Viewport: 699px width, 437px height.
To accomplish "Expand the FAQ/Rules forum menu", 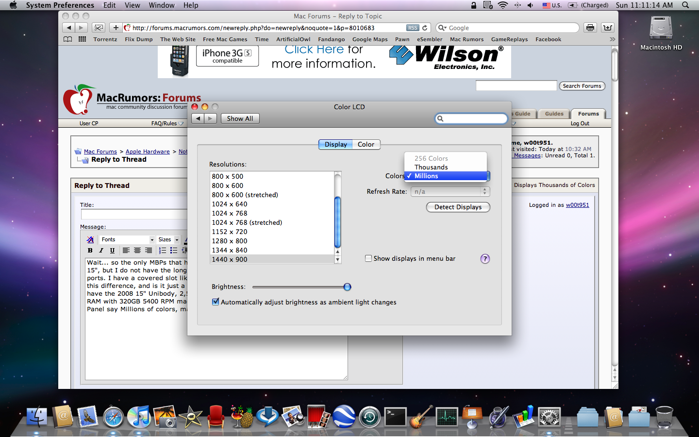I will coord(167,123).
